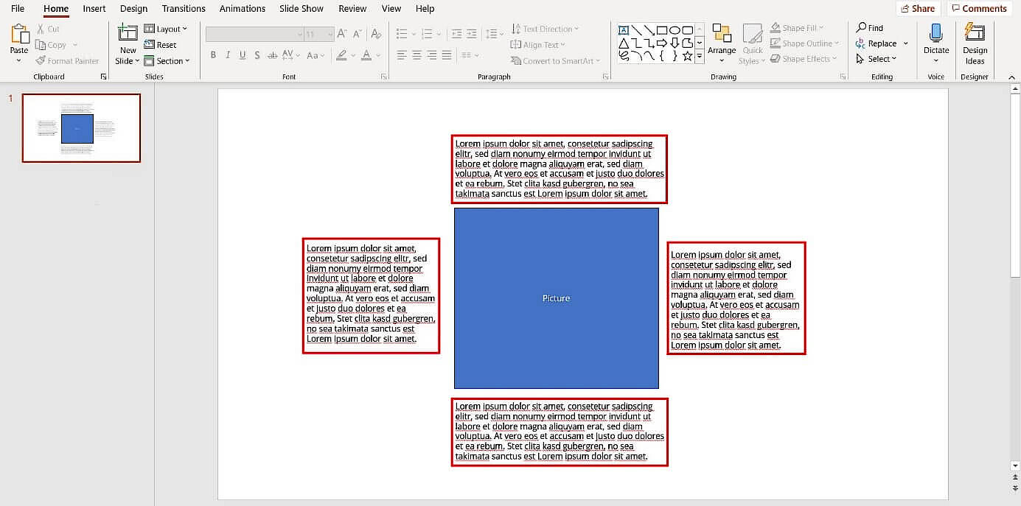Open Design Ideas pane
Image resolution: width=1021 pixels, height=506 pixels.
[975, 44]
